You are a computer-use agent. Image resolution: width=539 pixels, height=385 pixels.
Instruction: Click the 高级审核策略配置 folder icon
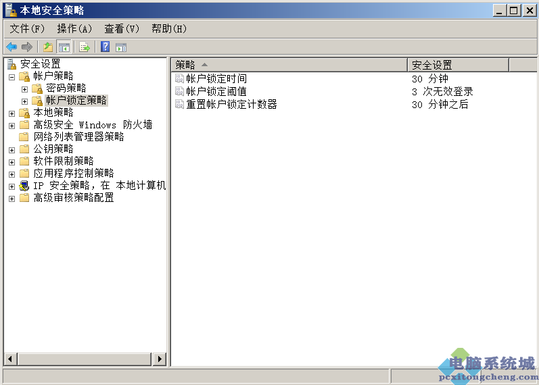24,198
